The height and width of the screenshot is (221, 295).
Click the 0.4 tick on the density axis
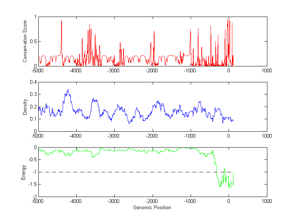click(33, 82)
